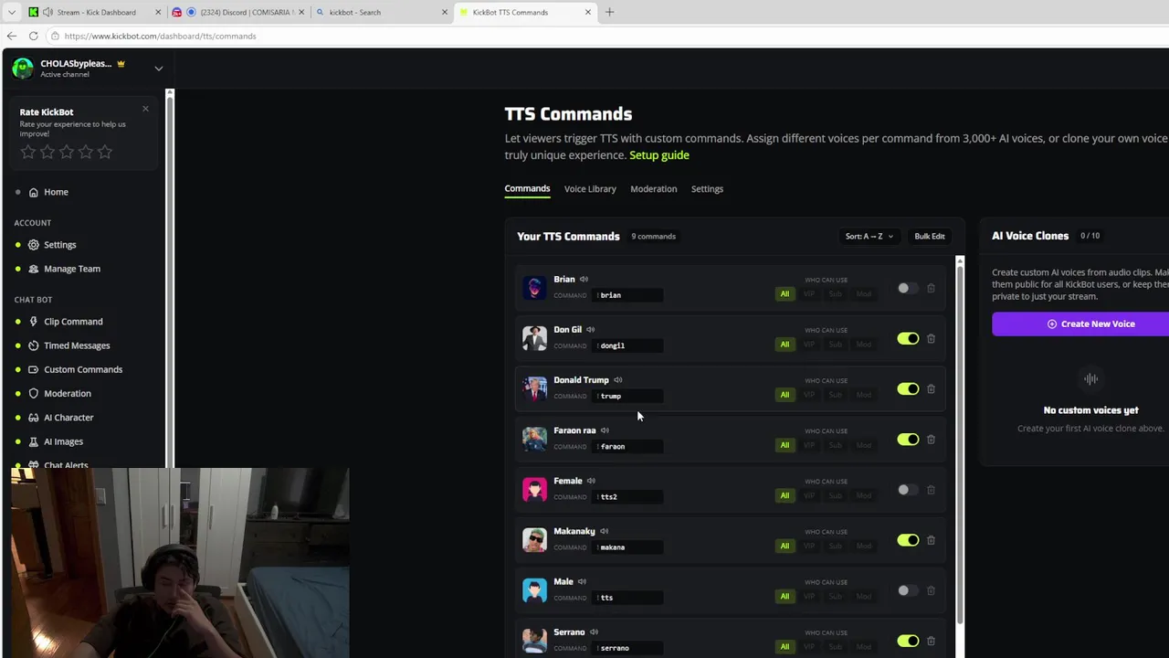Disable the Faraon raa command toggle

pyautogui.click(x=908, y=439)
